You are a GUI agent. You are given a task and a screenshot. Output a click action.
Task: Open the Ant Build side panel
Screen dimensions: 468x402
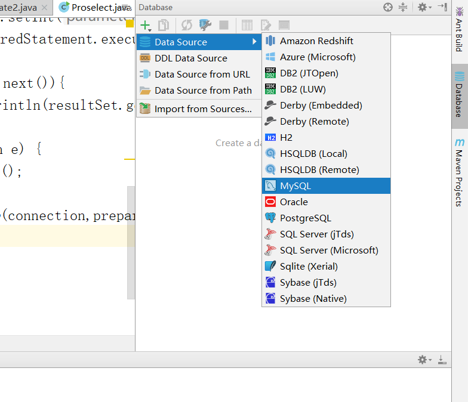click(460, 29)
